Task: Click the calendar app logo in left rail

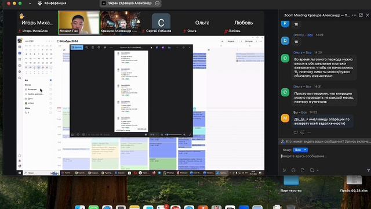Action: [20, 41]
